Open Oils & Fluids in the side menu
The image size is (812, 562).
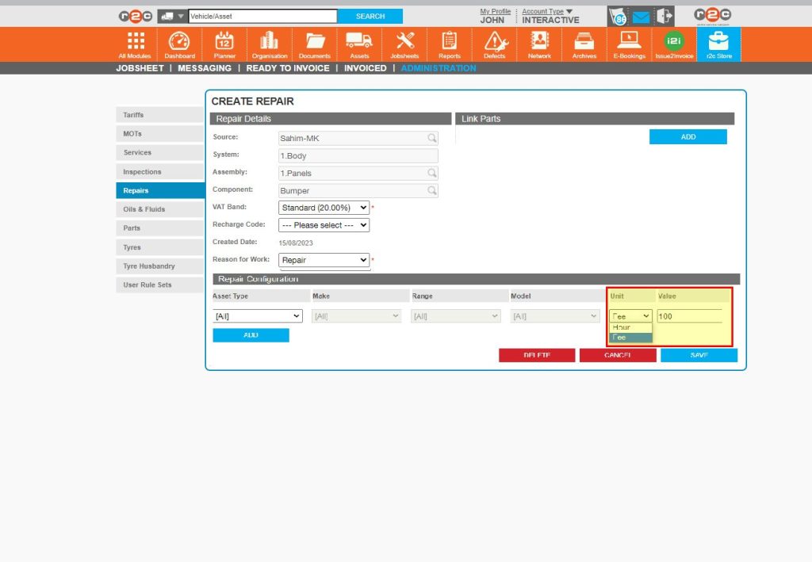tap(160, 209)
